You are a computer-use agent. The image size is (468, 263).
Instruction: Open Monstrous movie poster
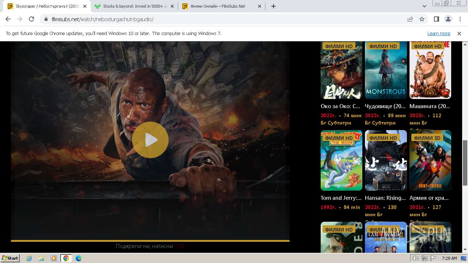[386, 70]
